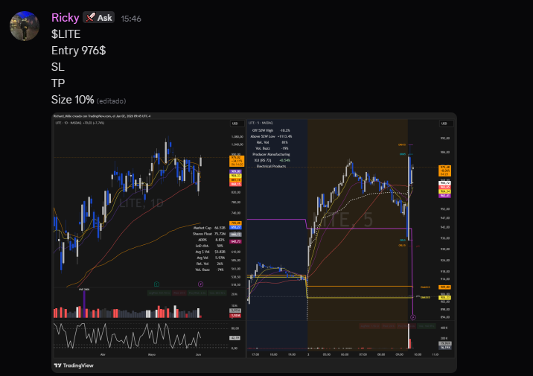533x376 pixels.
Task: Click the Ask role badge
Action: click(98, 17)
